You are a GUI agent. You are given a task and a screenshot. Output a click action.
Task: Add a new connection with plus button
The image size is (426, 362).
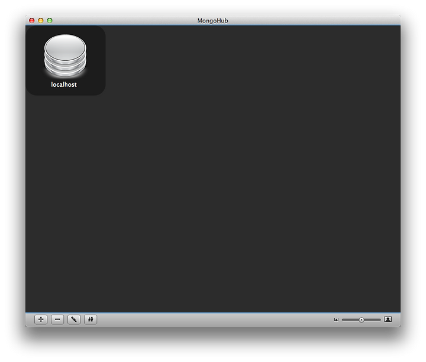41,319
